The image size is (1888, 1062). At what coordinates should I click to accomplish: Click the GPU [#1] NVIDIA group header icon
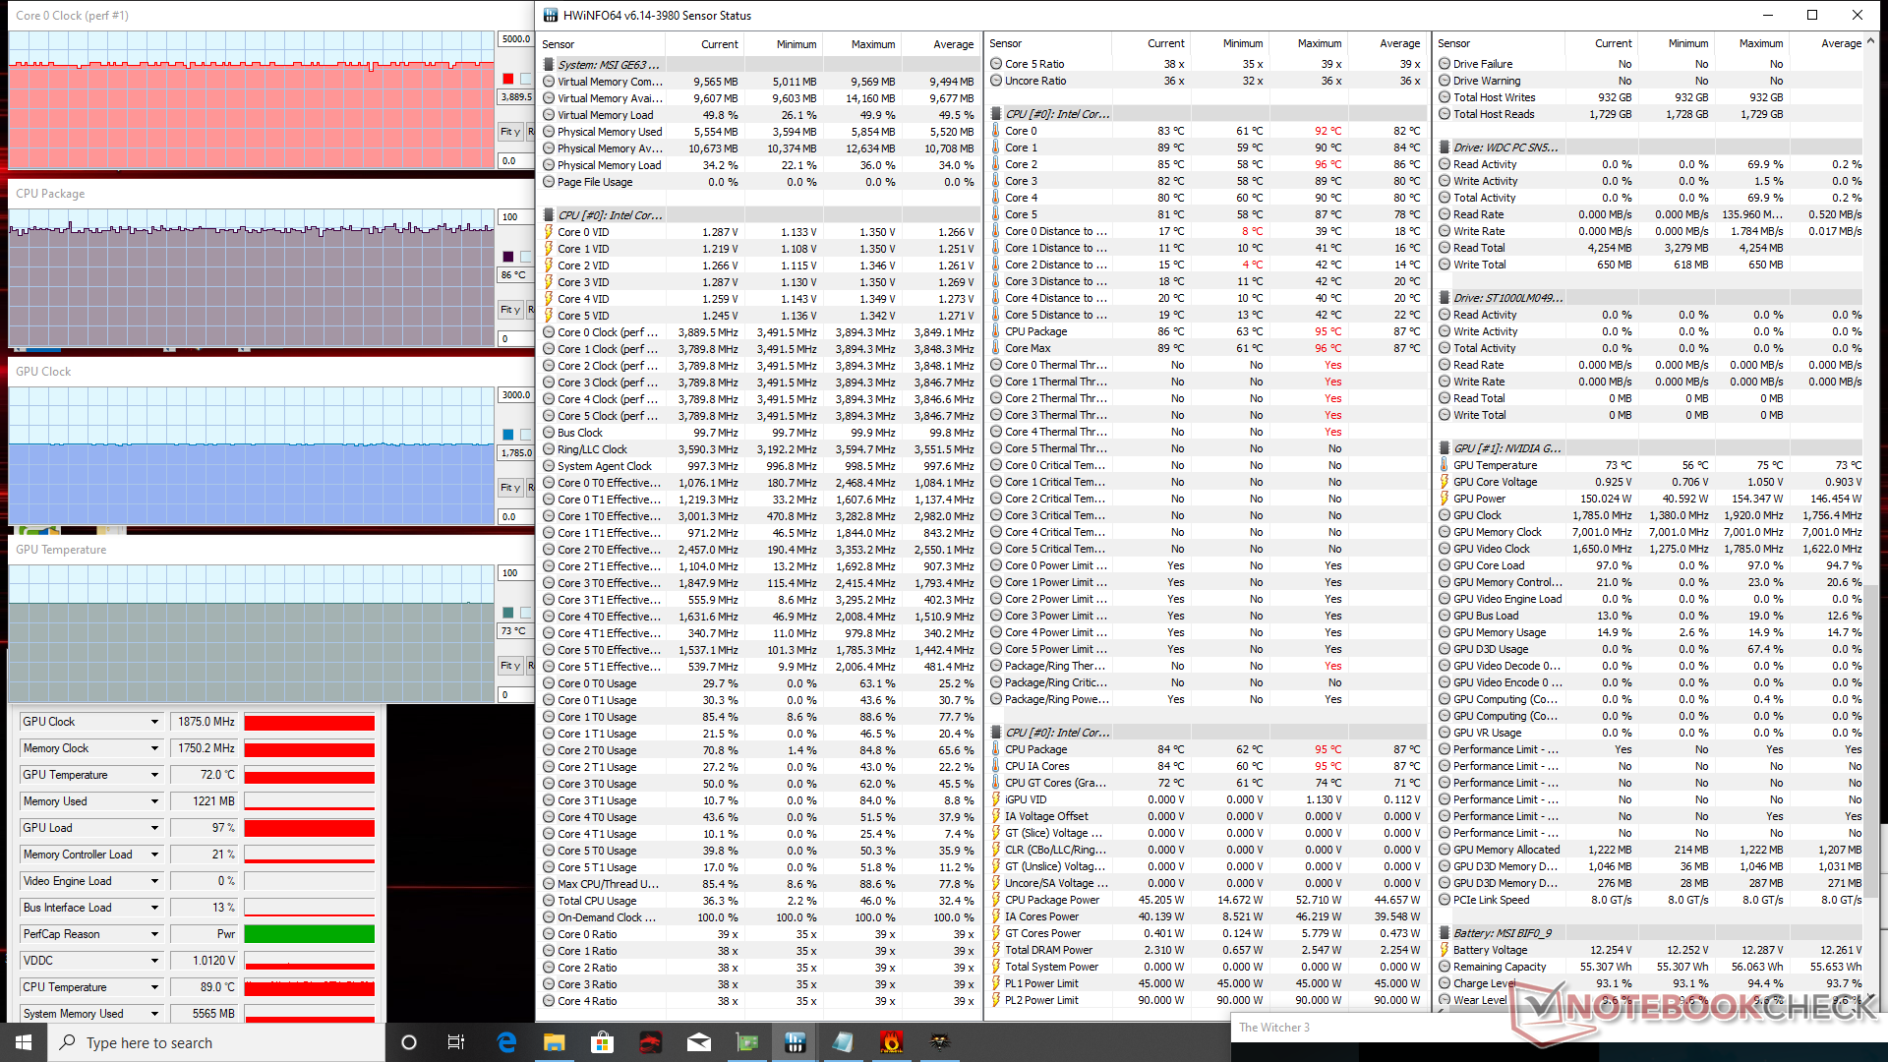coord(1445,448)
